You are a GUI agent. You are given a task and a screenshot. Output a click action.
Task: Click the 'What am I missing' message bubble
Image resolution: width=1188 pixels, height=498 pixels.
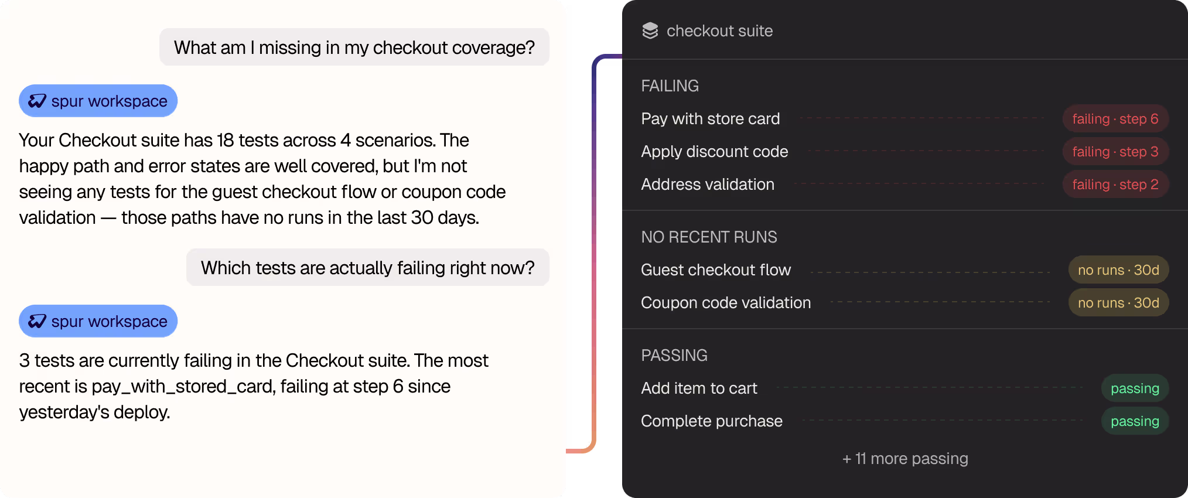point(354,47)
